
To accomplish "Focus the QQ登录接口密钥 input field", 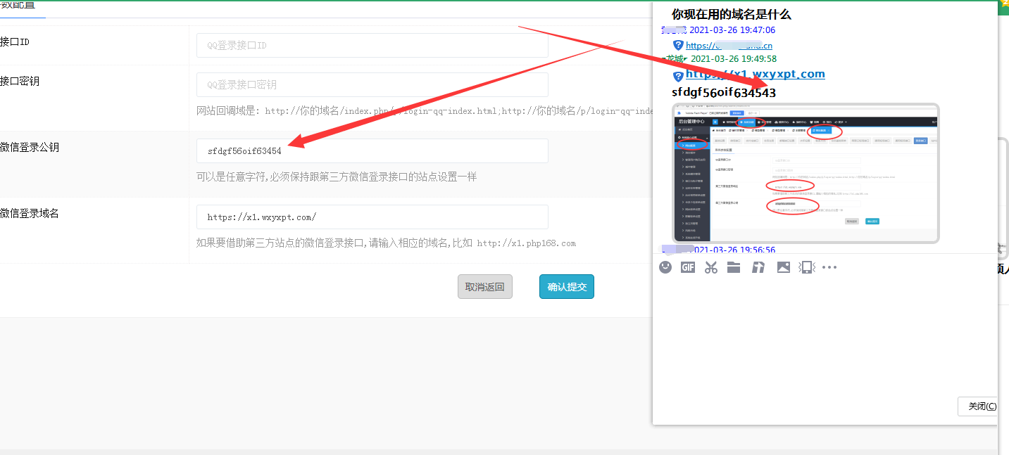I will pos(372,85).
